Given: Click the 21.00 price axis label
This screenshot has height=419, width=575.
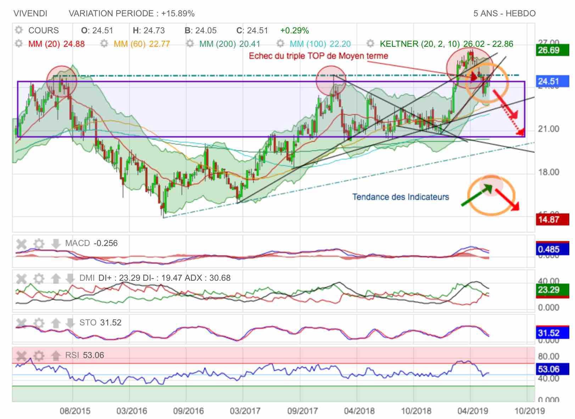Looking at the screenshot, I should pos(549,129).
